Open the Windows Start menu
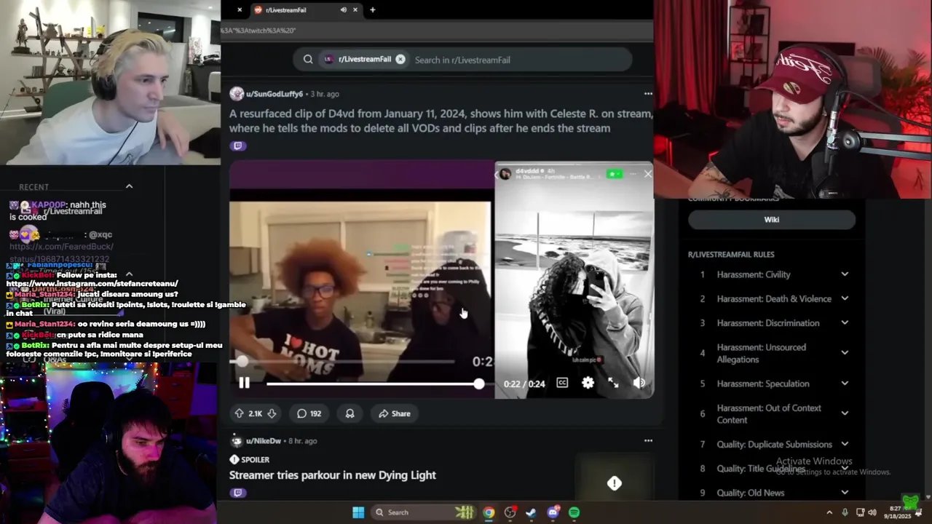The width and height of the screenshot is (932, 524). (358, 512)
